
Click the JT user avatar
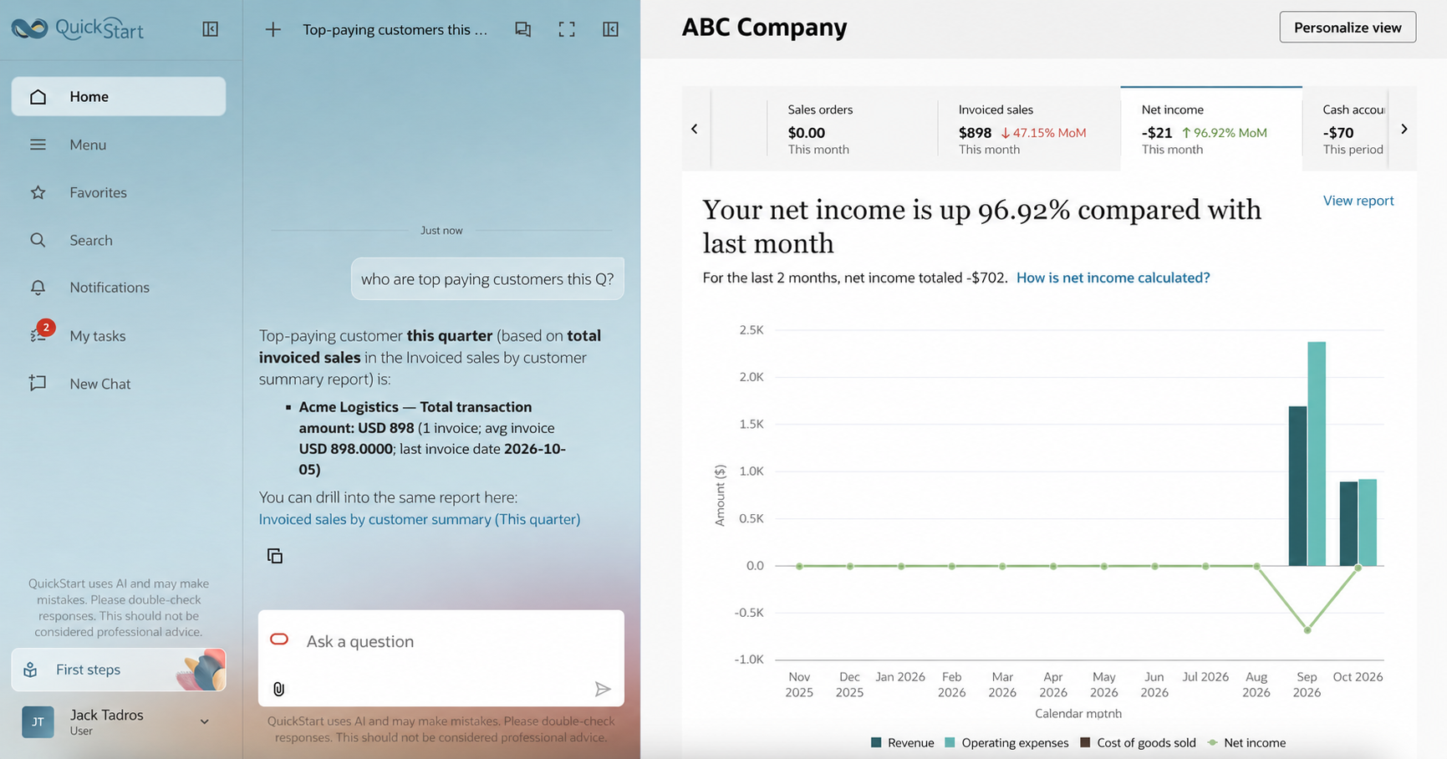[x=38, y=722]
